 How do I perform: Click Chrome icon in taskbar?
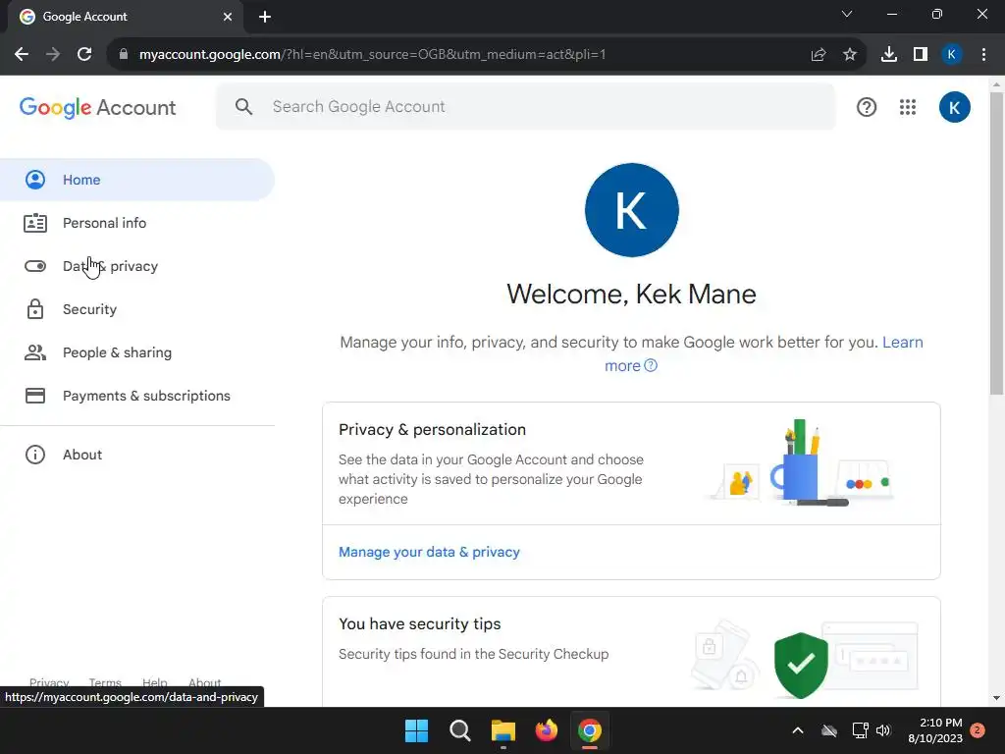point(590,730)
